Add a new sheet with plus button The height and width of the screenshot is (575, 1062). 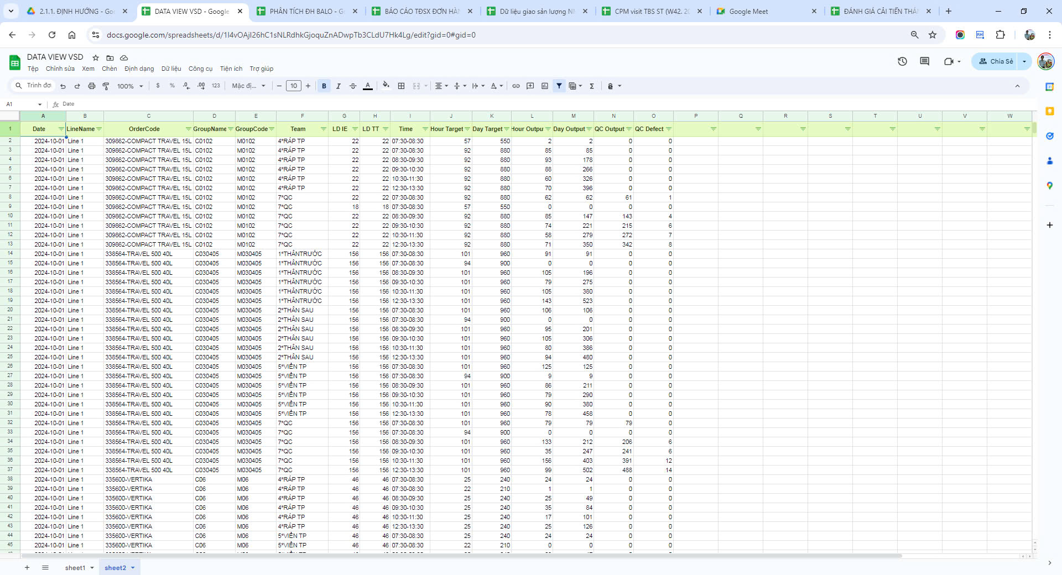(x=27, y=568)
